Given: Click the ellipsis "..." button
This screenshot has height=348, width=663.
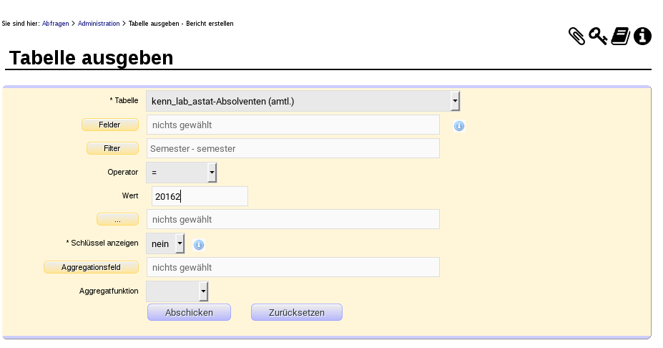Looking at the screenshot, I should pos(117,220).
